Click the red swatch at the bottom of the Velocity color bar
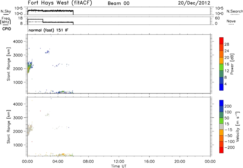 pyautogui.click(x=221, y=150)
